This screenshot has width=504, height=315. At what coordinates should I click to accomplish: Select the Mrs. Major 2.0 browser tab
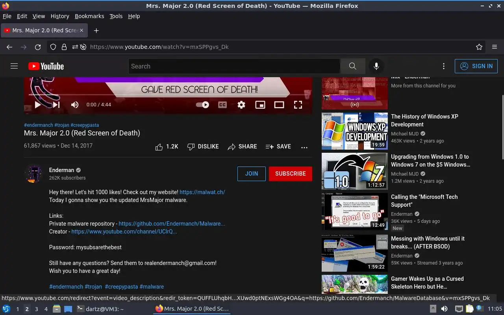tap(44, 30)
